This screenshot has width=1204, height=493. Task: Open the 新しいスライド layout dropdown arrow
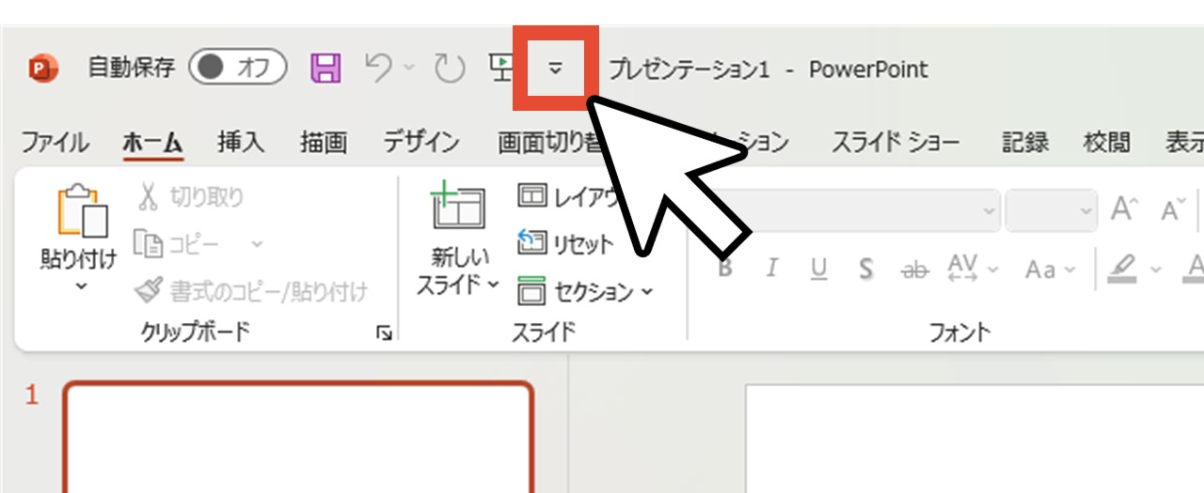493,284
